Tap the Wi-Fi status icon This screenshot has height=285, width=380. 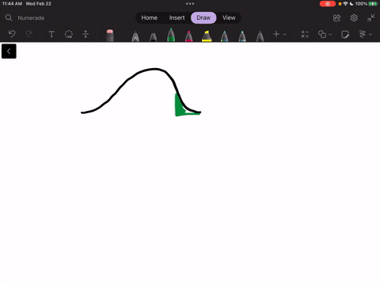pyautogui.click(x=345, y=4)
